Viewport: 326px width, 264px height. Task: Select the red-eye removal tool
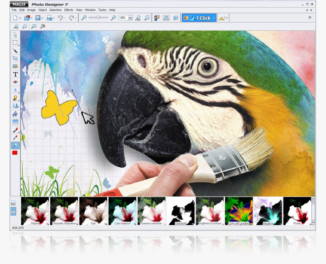pyautogui.click(x=15, y=82)
